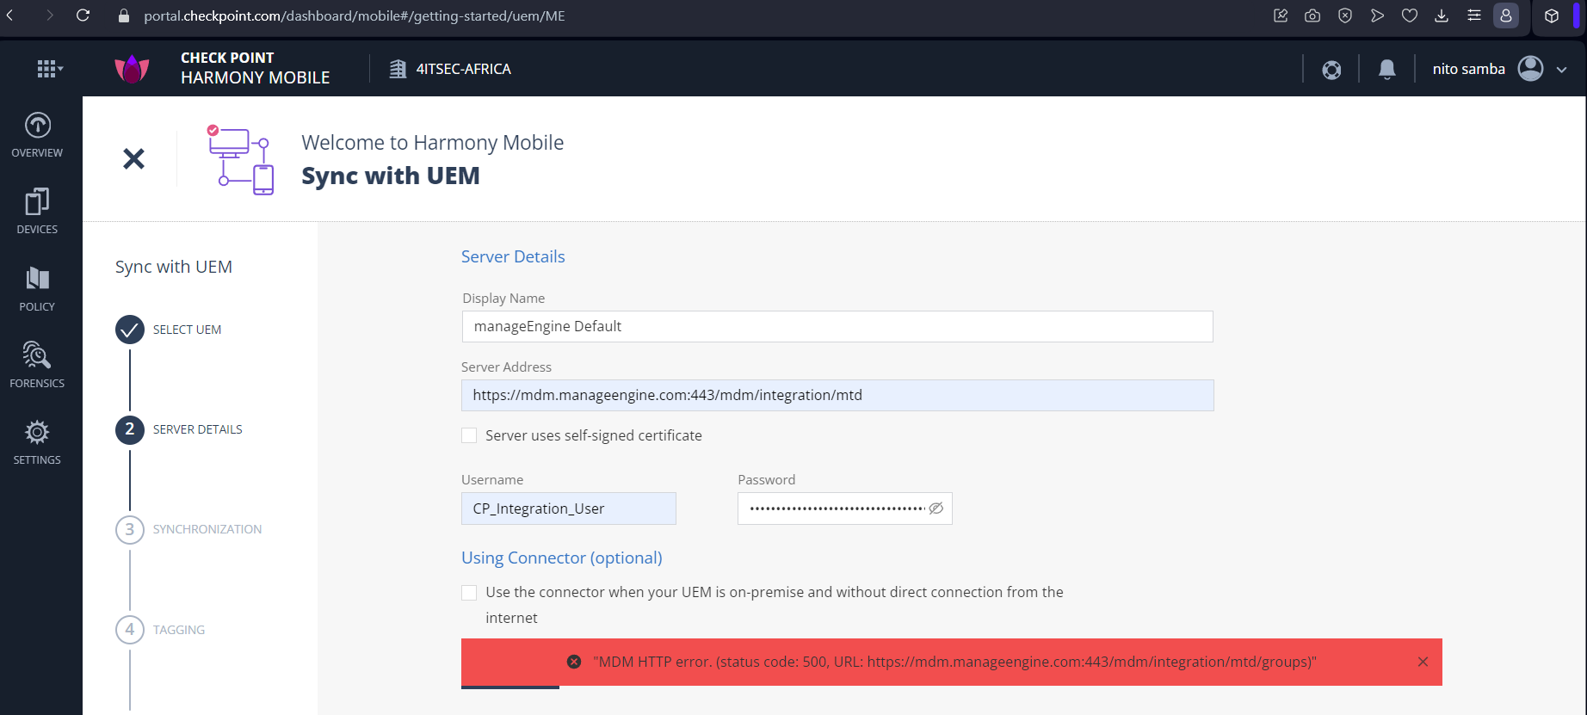This screenshot has height=715, width=1587.
Task: Expand the nito samba account menu
Action: (x=1561, y=70)
